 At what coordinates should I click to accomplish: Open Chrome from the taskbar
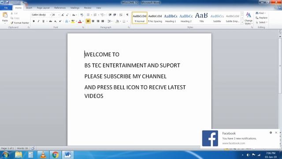point(55,155)
